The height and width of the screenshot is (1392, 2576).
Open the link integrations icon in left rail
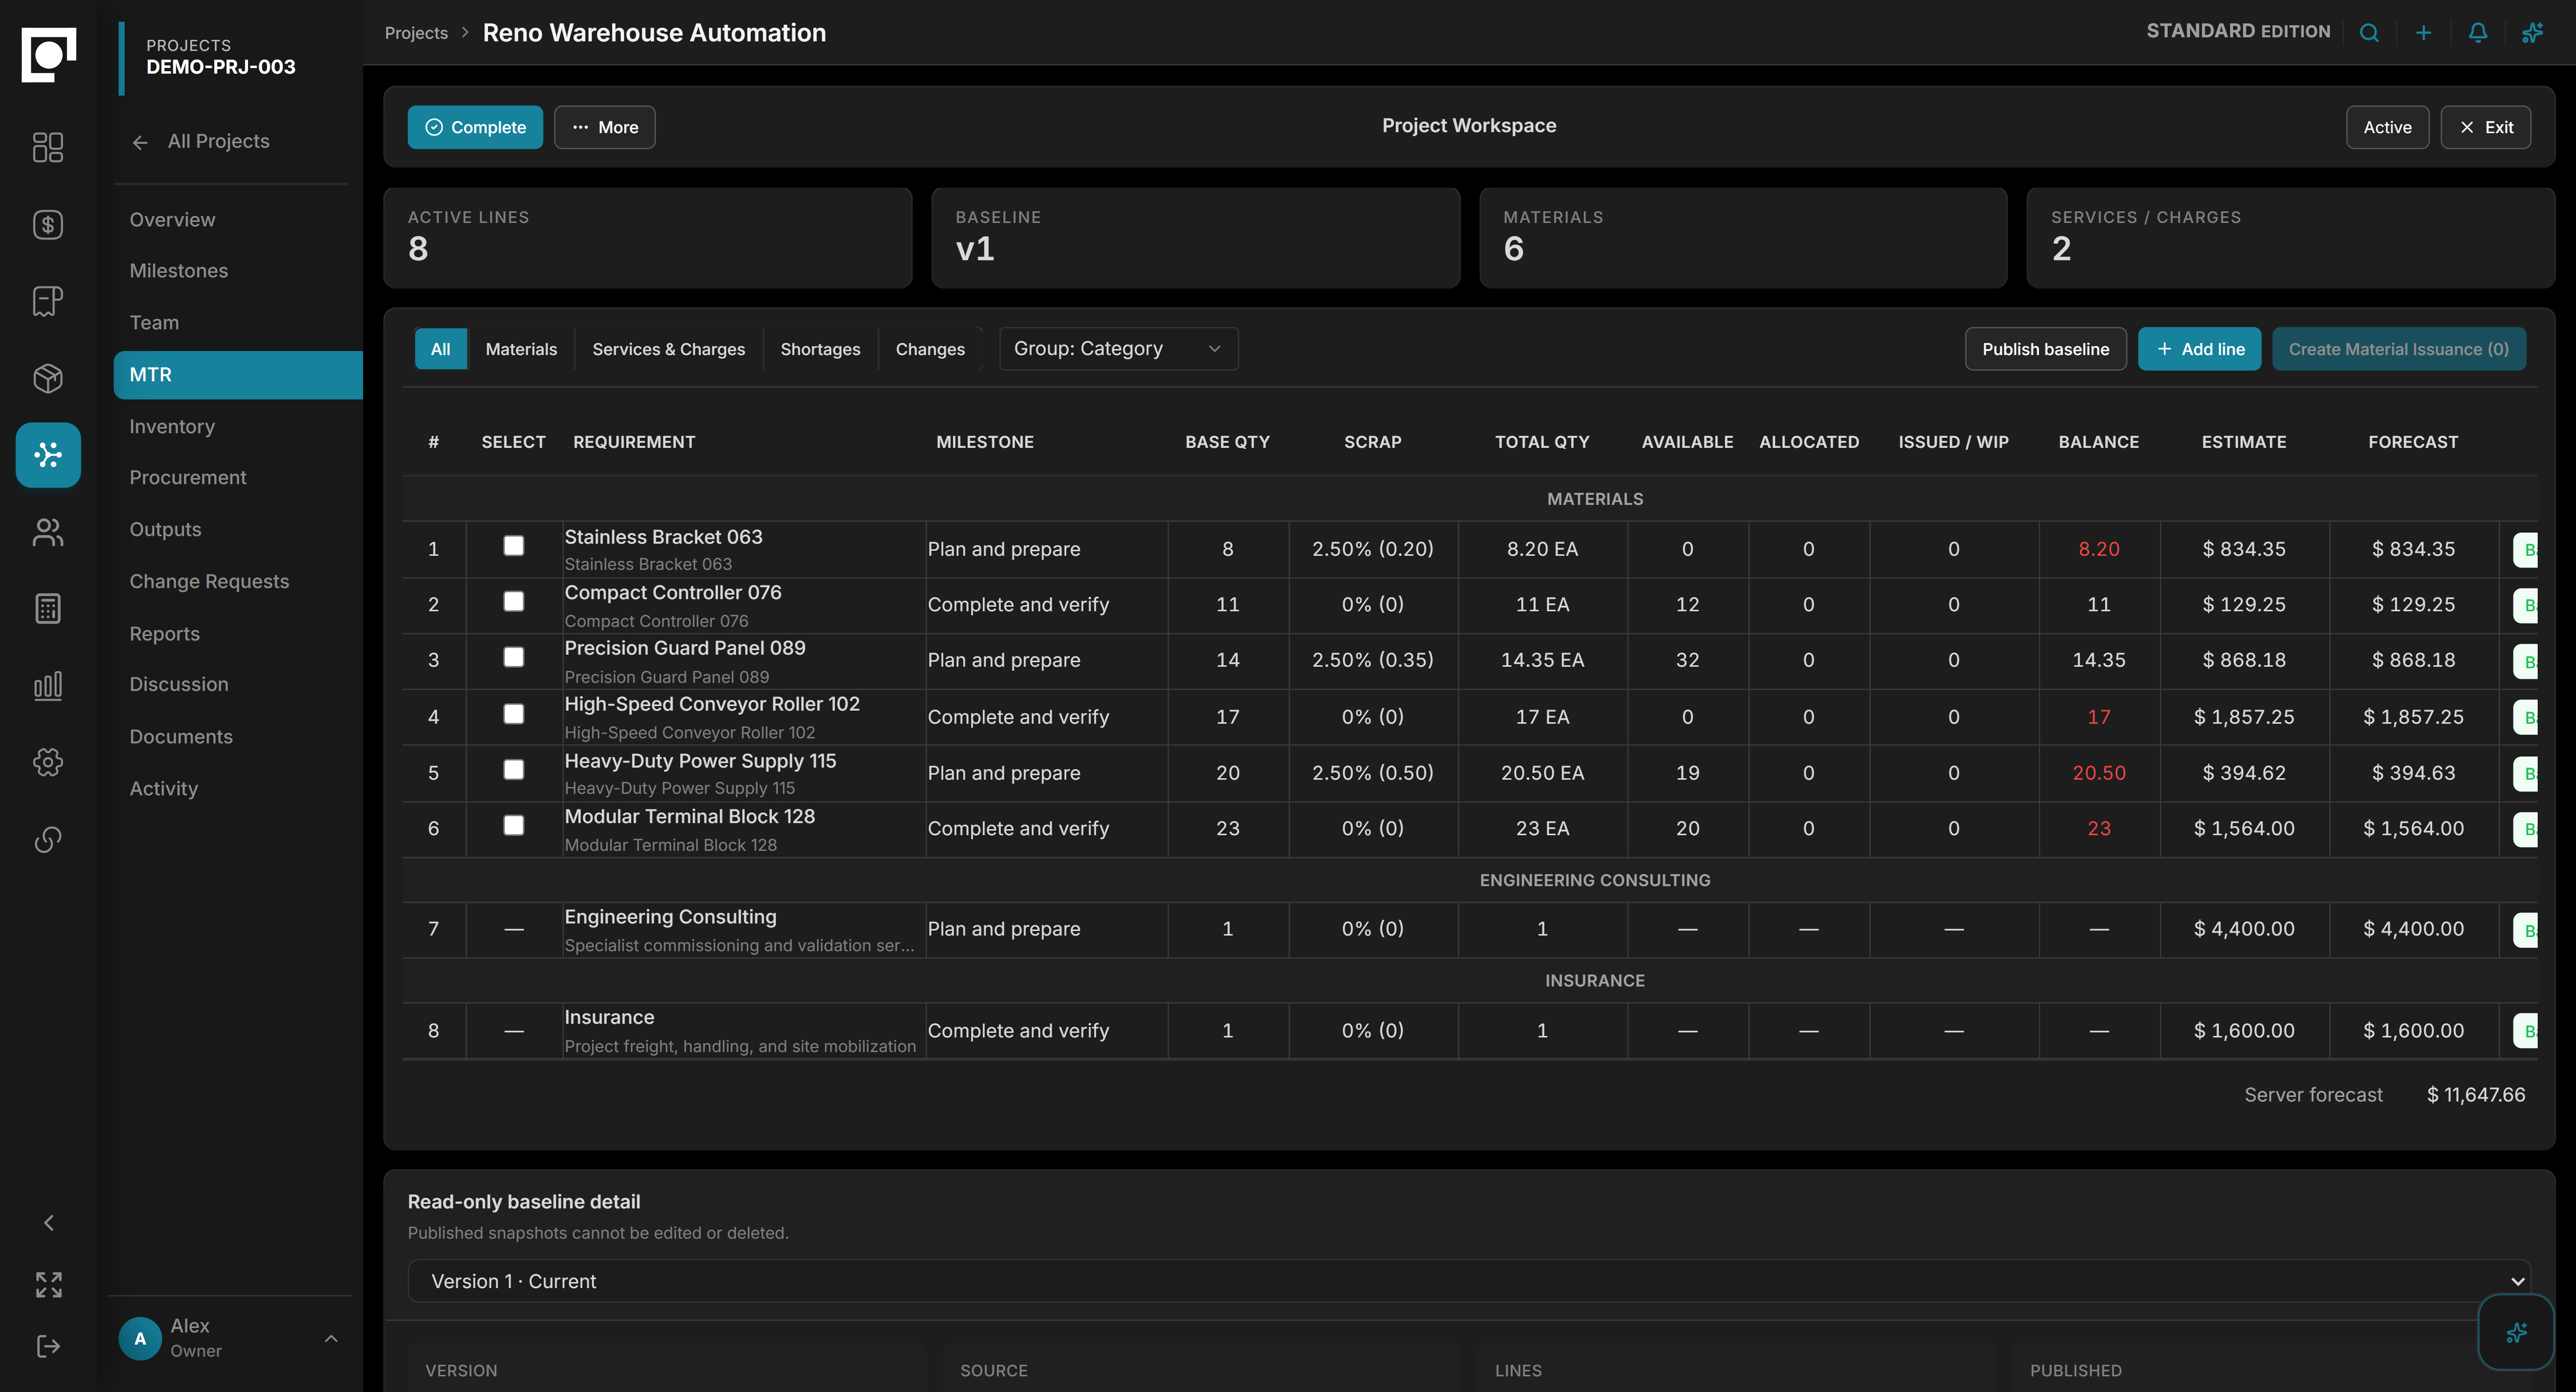[x=48, y=839]
